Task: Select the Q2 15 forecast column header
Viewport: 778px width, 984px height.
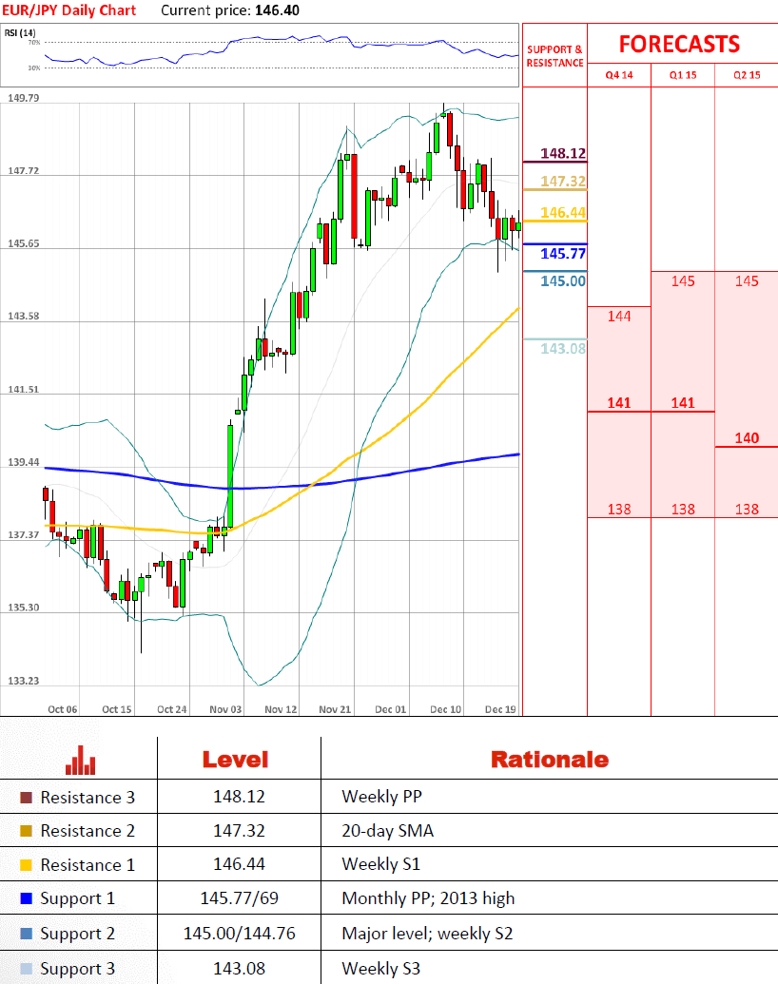Action: [747, 75]
